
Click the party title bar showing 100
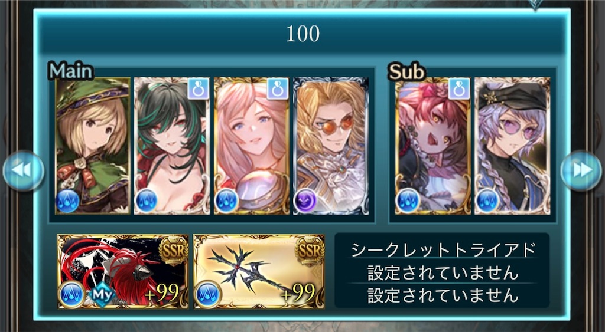[x=302, y=34]
